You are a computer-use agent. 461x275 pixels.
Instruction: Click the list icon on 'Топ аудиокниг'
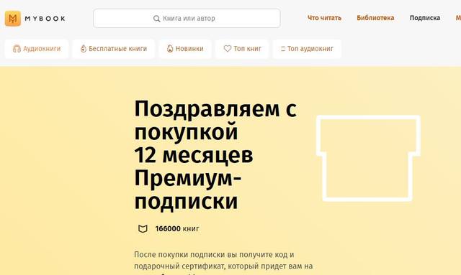click(283, 49)
